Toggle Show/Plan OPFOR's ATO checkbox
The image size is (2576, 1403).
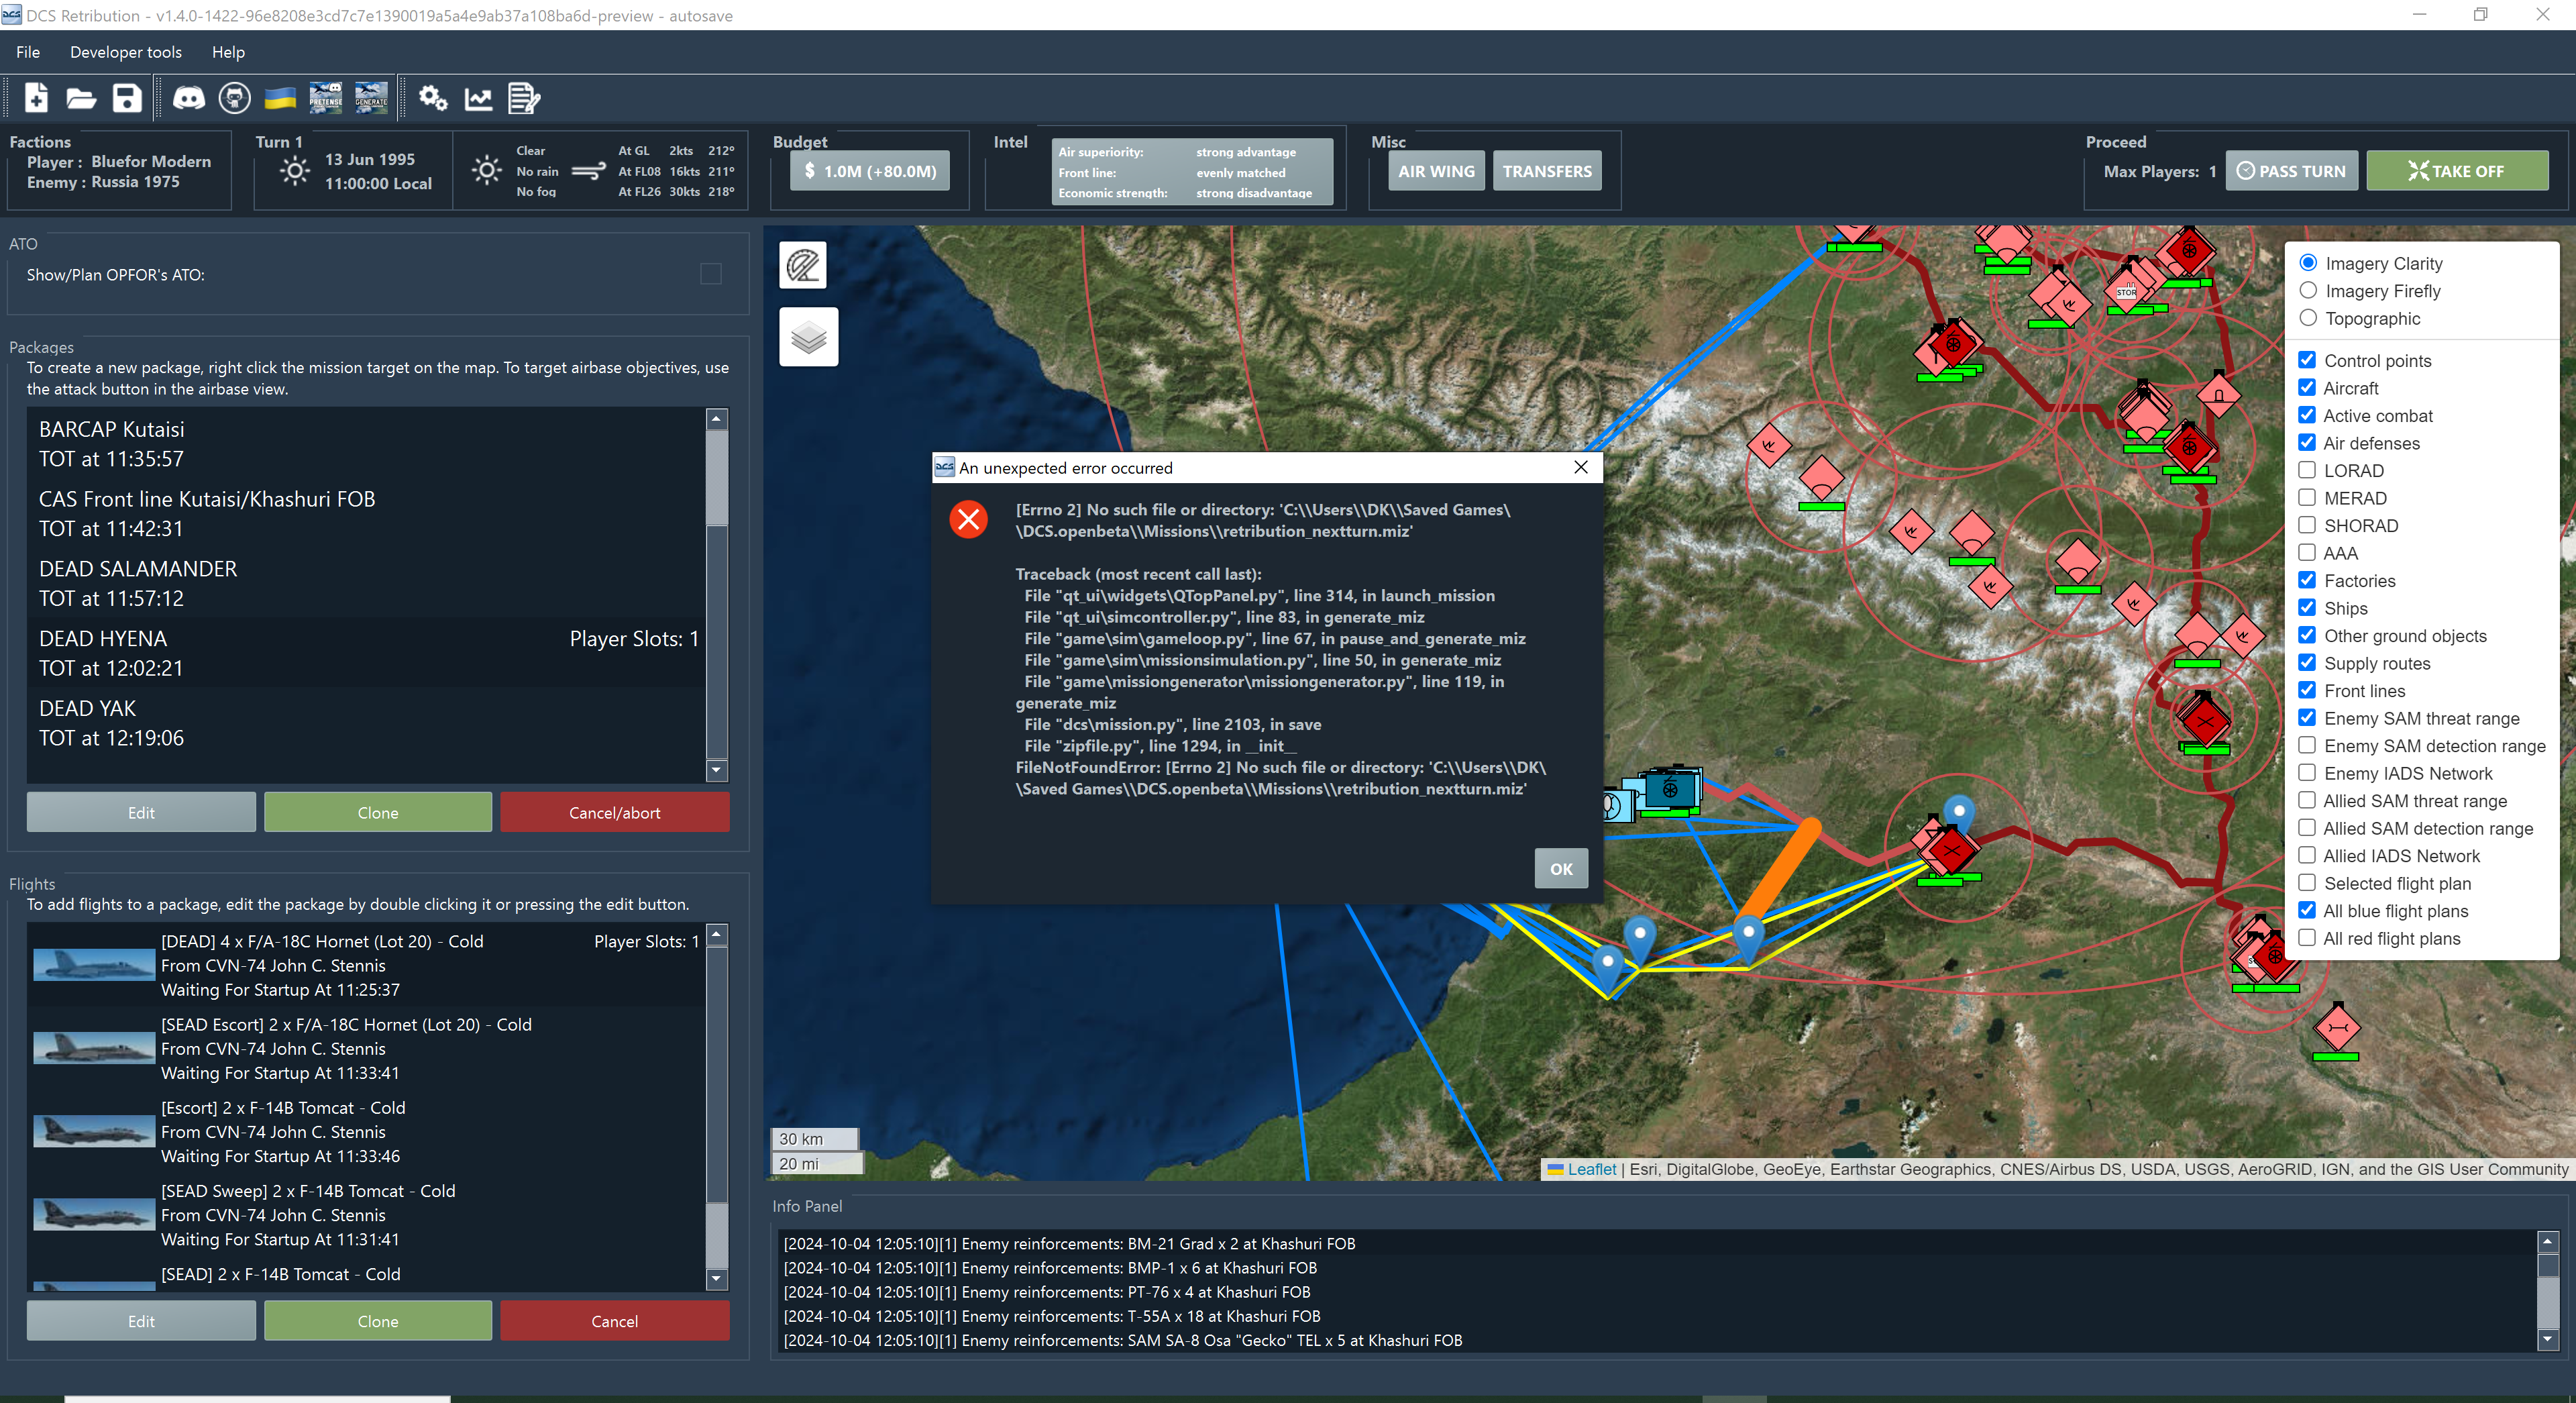pos(711,274)
